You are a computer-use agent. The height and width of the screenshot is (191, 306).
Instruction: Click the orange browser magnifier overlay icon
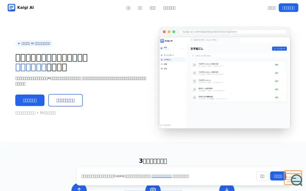pyautogui.click(x=293, y=178)
